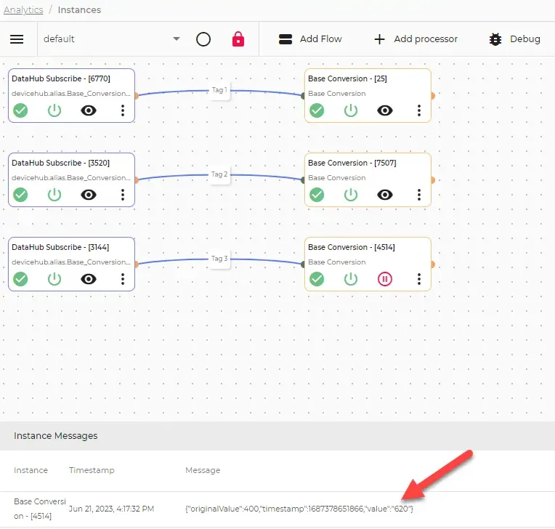Toggle power on Base Conversion [25]

(351, 110)
